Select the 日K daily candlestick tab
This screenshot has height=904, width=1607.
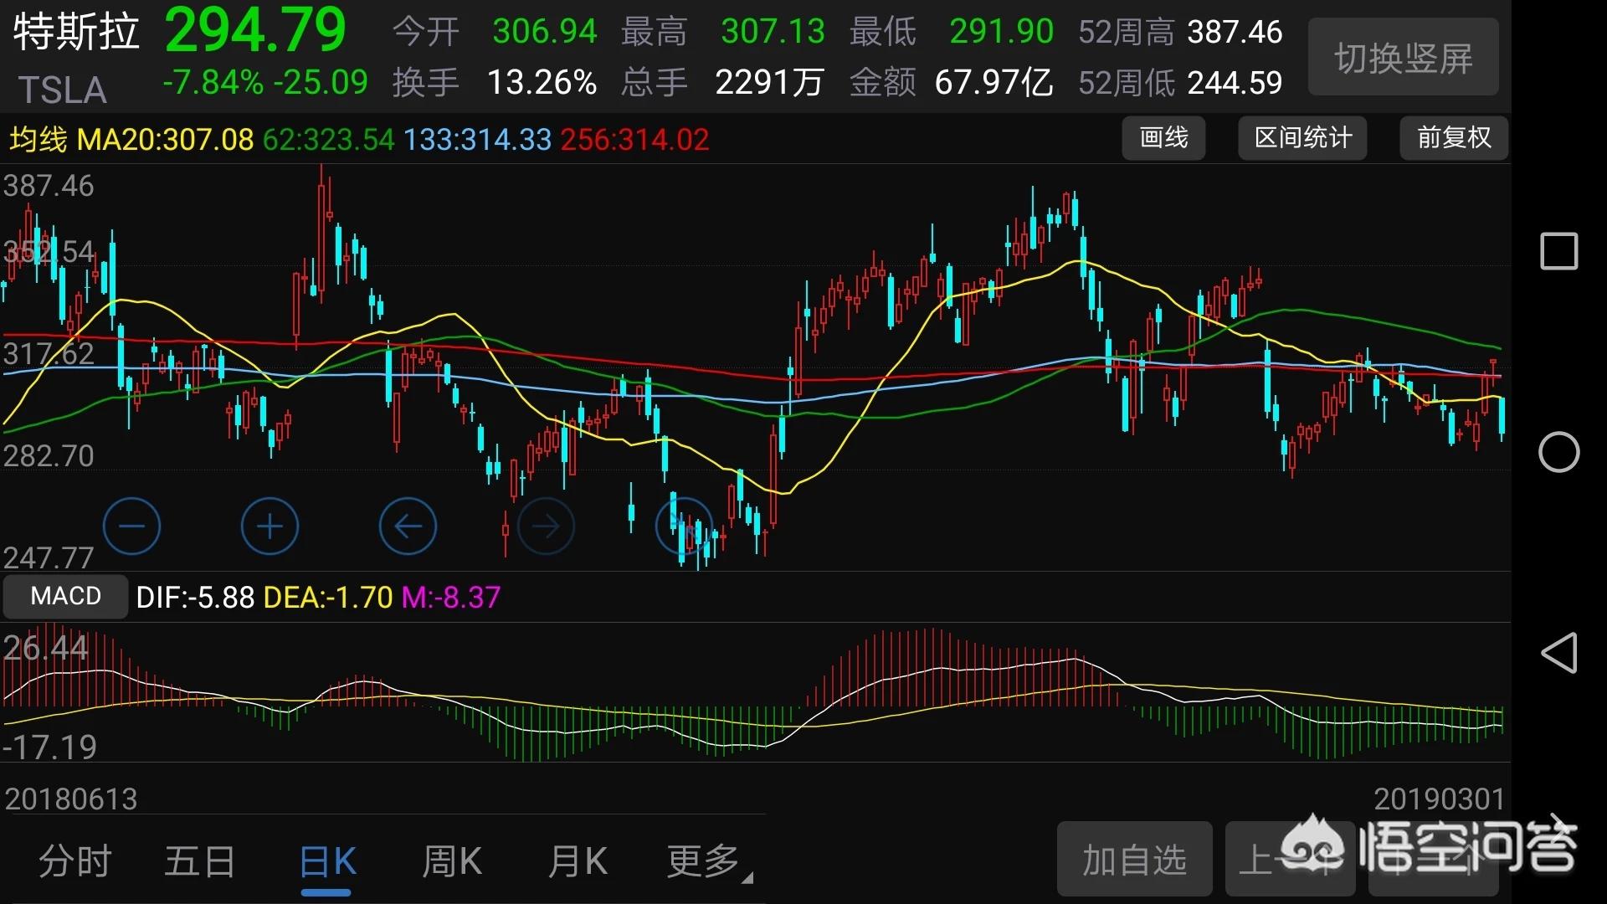[x=327, y=861]
